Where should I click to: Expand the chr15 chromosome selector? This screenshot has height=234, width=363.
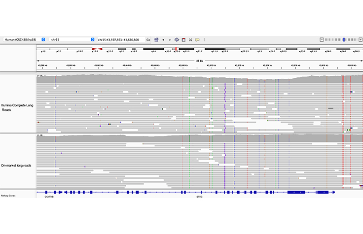coord(92,39)
